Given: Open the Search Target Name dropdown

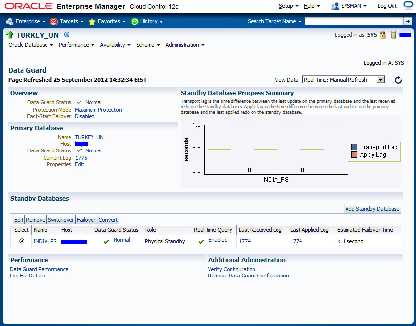Looking at the screenshot, I should pyautogui.click(x=275, y=21).
